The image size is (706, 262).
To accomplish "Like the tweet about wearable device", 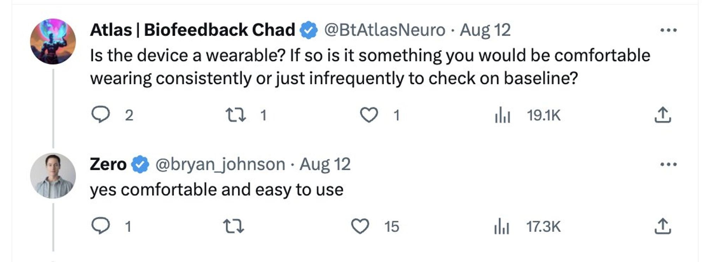I will (x=369, y=115).
